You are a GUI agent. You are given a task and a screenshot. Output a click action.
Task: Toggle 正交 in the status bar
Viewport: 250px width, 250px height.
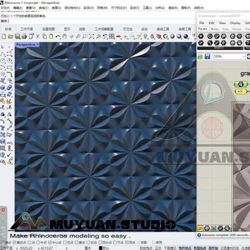point(158,248)
